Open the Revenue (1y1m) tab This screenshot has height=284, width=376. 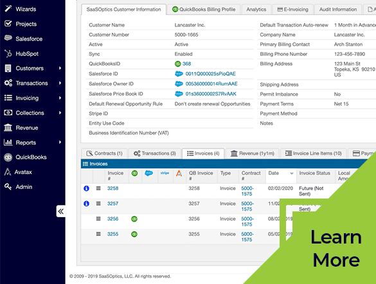[x=252, y=154]
